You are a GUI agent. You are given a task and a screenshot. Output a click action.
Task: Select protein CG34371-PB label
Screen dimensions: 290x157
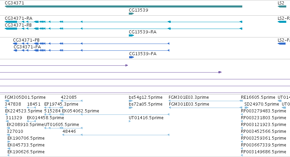coord(26,40)
